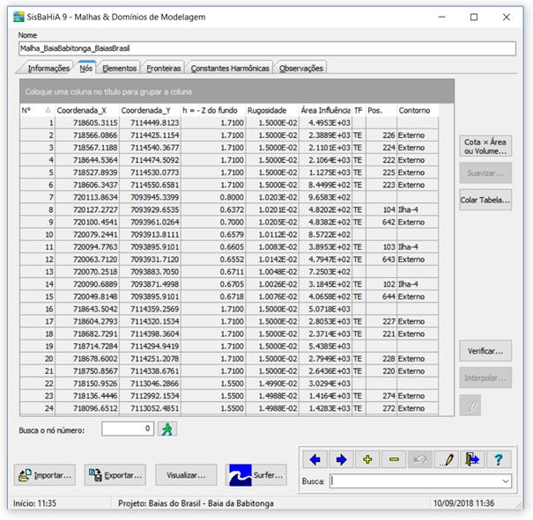
Task: Click the exit door icon
Action: click(472, 459)
